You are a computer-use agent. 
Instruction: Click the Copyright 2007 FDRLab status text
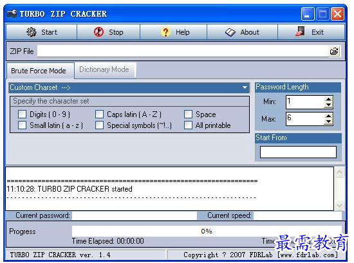click(261, 255)
